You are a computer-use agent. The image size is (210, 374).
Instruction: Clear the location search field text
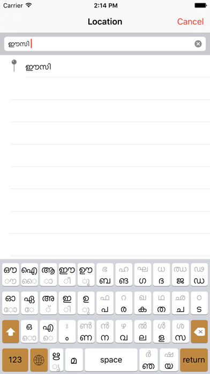coord(198,44)
